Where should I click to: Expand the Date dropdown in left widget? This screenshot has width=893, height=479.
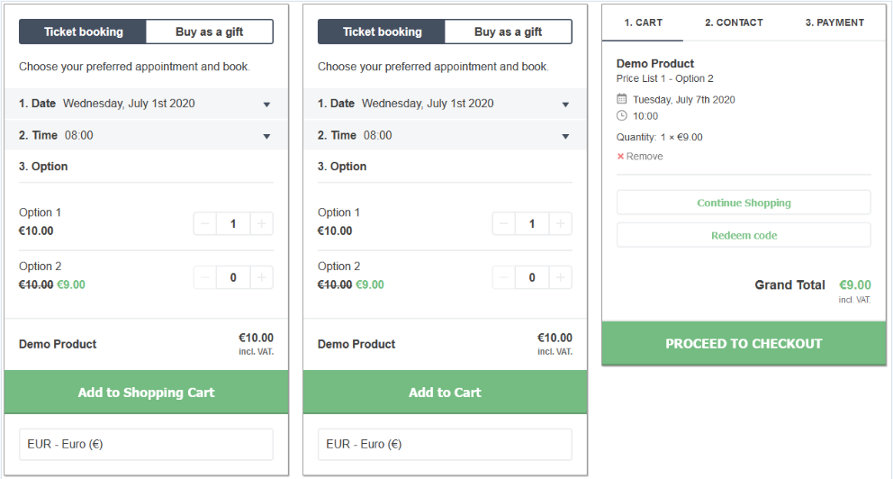147,104
